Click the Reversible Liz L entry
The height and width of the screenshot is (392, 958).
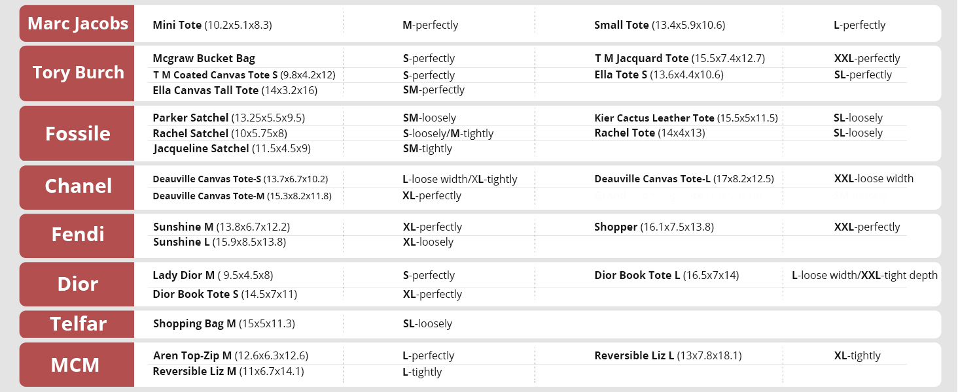(x=667, y=355)
